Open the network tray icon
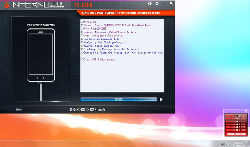 coord(223,144)
